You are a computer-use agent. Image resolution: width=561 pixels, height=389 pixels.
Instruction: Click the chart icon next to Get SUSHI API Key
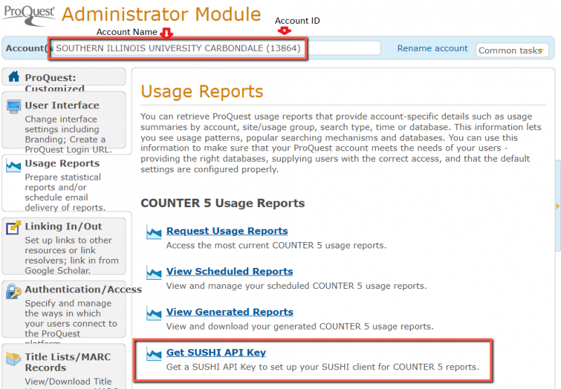pos(154,354)
